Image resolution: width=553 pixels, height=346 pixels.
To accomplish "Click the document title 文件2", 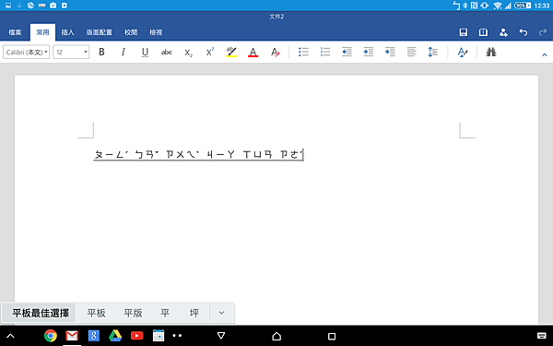I will point(276,17).
